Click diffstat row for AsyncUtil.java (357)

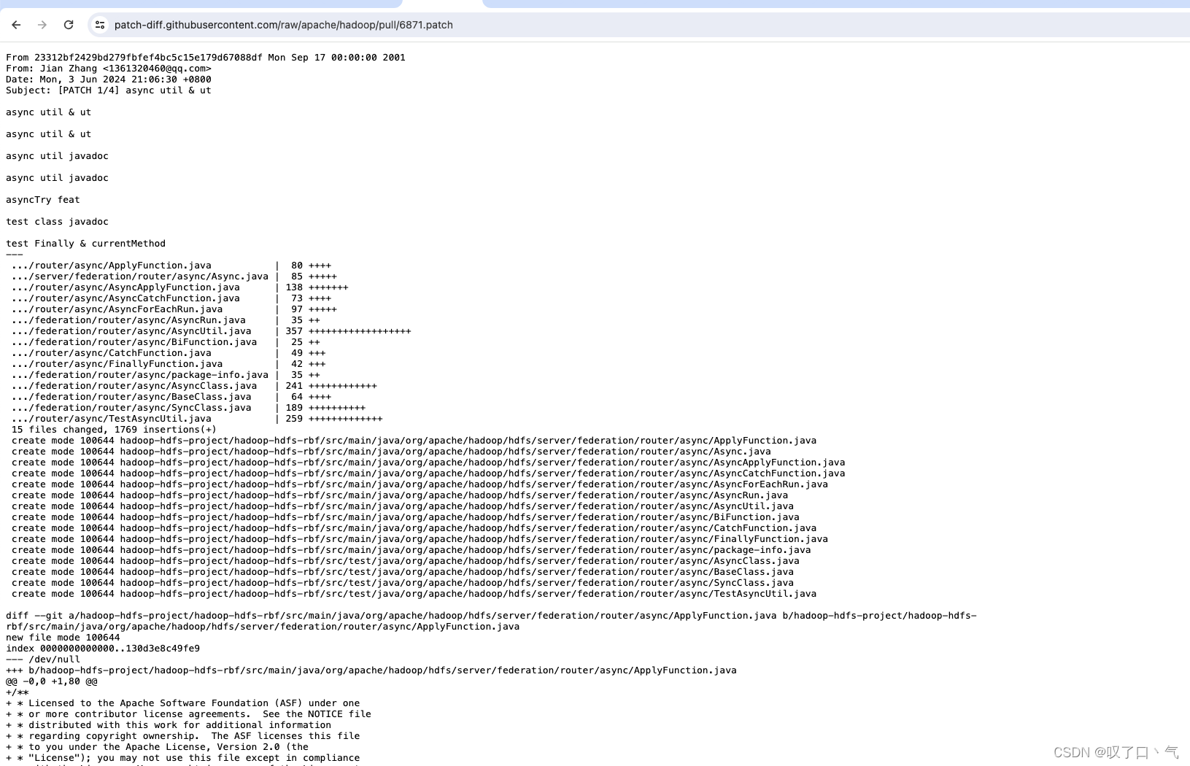pyautogui.click(x=211, y=331)
